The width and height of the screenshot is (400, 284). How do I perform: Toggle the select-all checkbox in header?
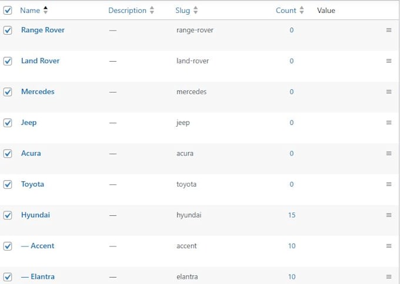[x=8, y=11]
